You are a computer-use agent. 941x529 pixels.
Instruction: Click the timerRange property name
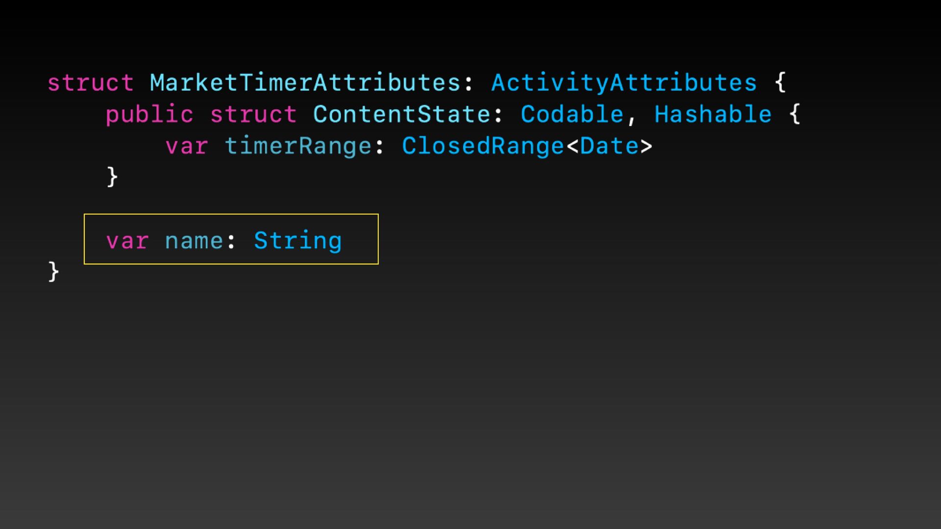click(x=298, y=146)
